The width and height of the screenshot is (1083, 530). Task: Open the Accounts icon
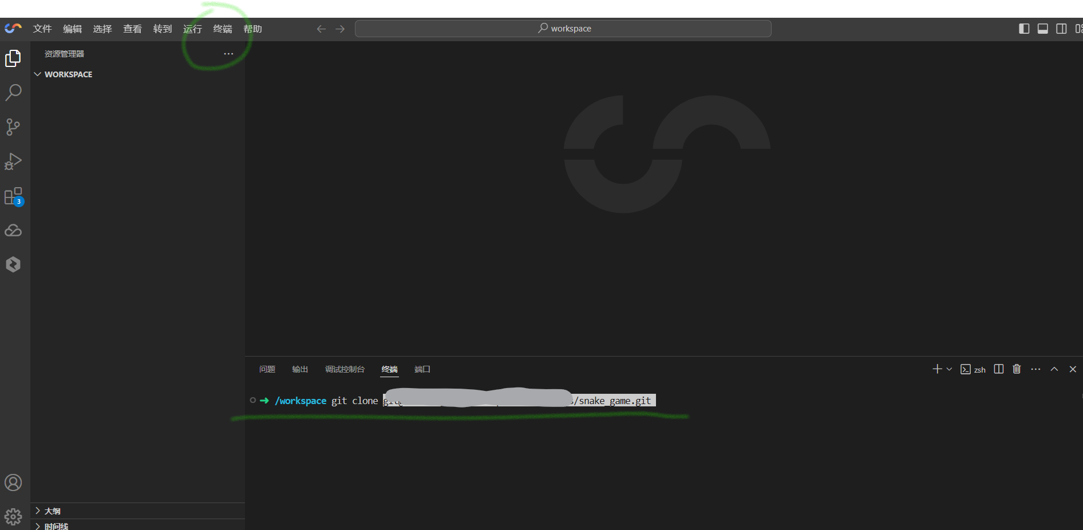(13, 482)
